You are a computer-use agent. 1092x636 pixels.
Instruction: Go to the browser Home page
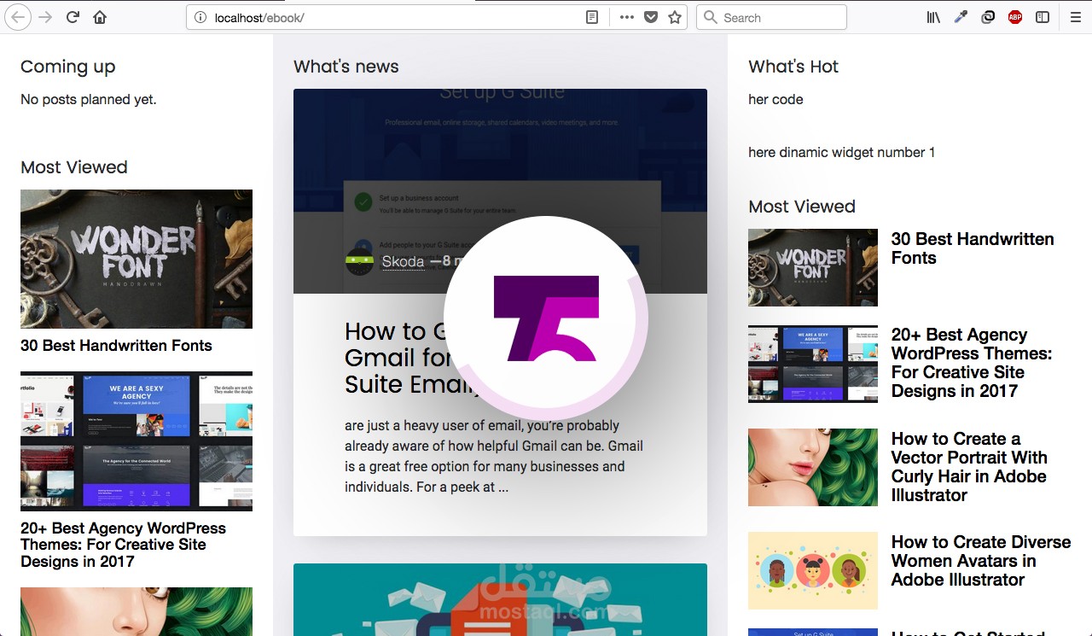point(100,16)
